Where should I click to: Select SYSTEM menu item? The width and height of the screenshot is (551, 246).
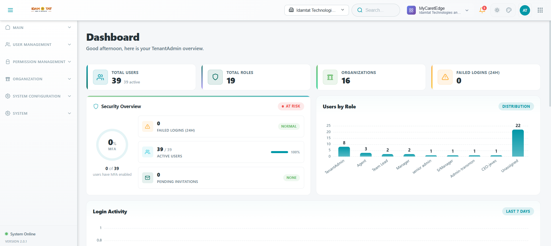point(20,113)
